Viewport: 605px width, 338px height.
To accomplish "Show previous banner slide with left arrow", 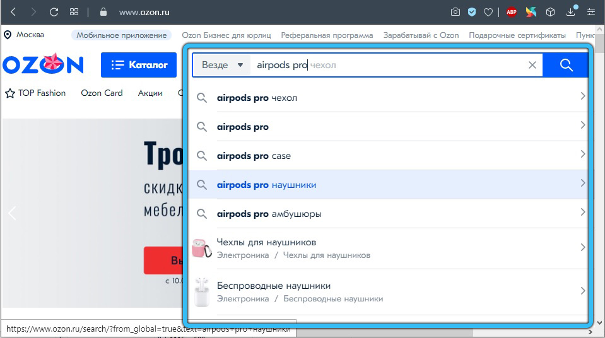I will coord(12,213).
